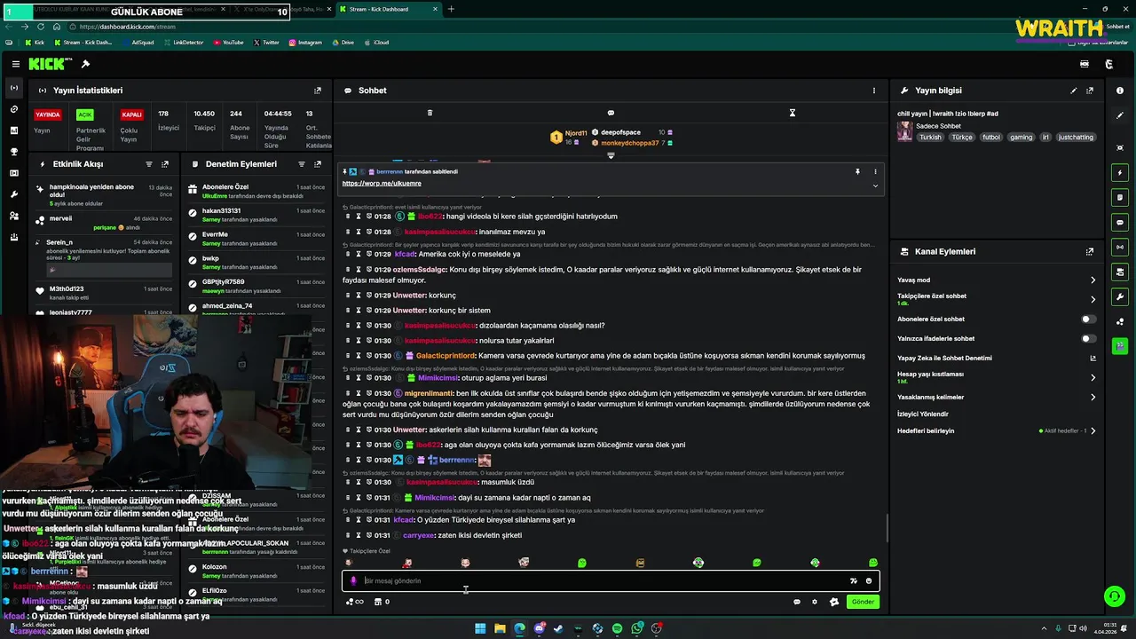Click the chat scrollbar
The width and height of the screenshot is (1136, 639).
pyautogui.click(x=887, y=528)
